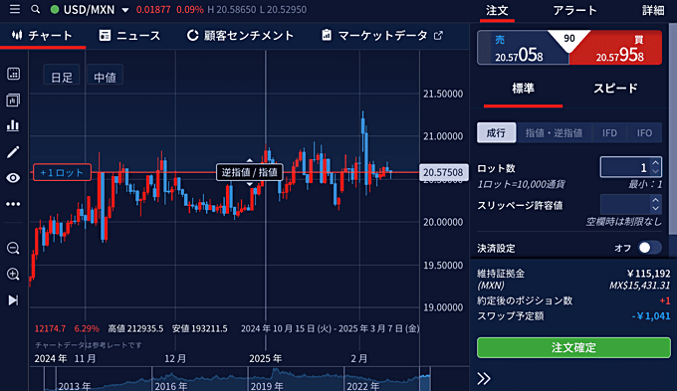
Task: Click the green 注文確定 button
Action: tap(573, 348)
